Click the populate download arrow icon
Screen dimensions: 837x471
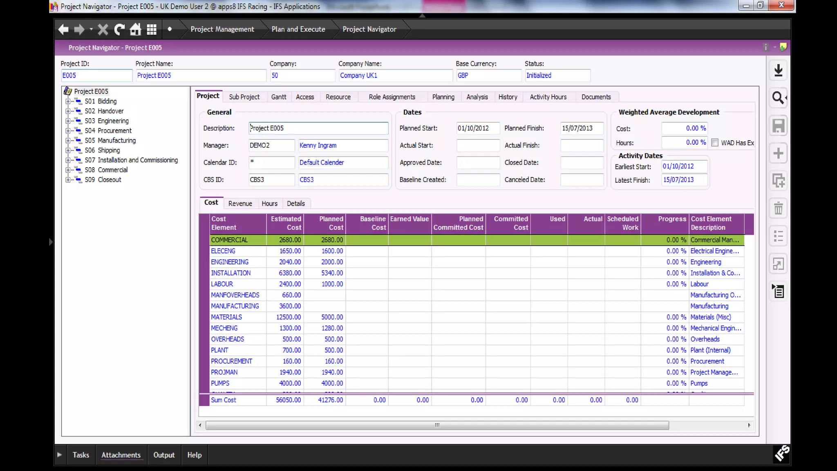click(778, 70)
